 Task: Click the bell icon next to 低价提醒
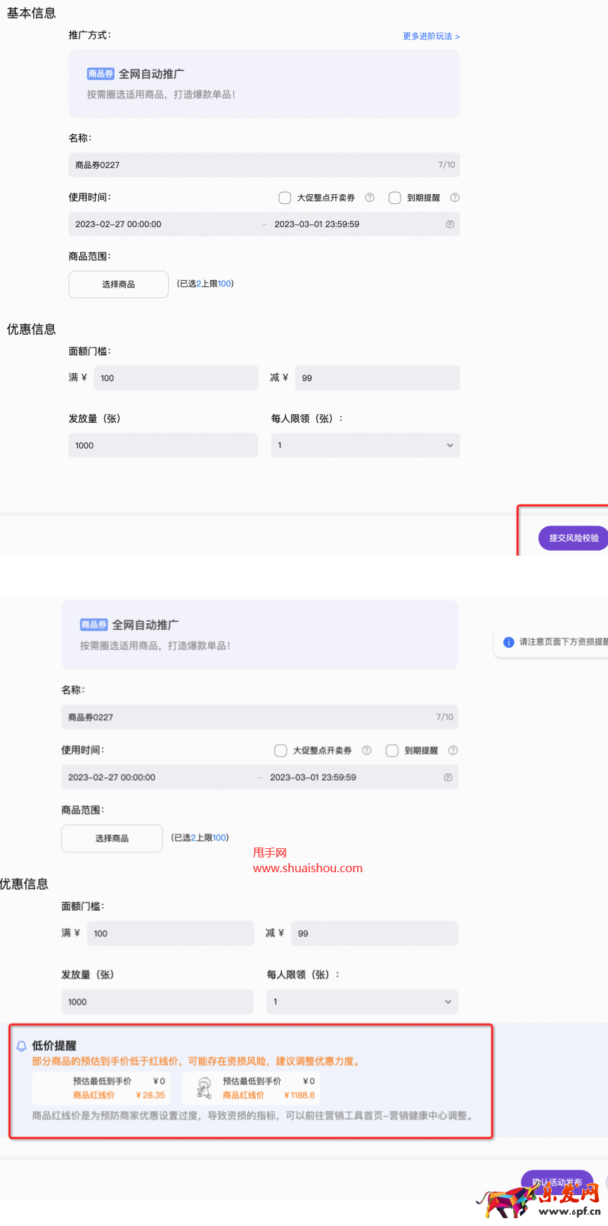point(22,1046)
